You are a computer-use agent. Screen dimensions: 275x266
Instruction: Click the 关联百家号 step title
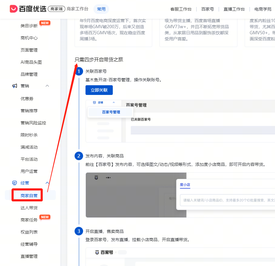[96, 71]
